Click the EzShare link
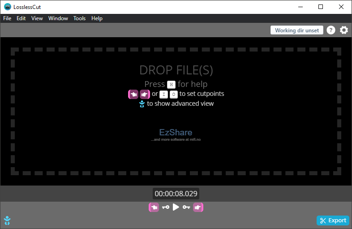Screen dimensions: 352x229 [x=176, y=132]
